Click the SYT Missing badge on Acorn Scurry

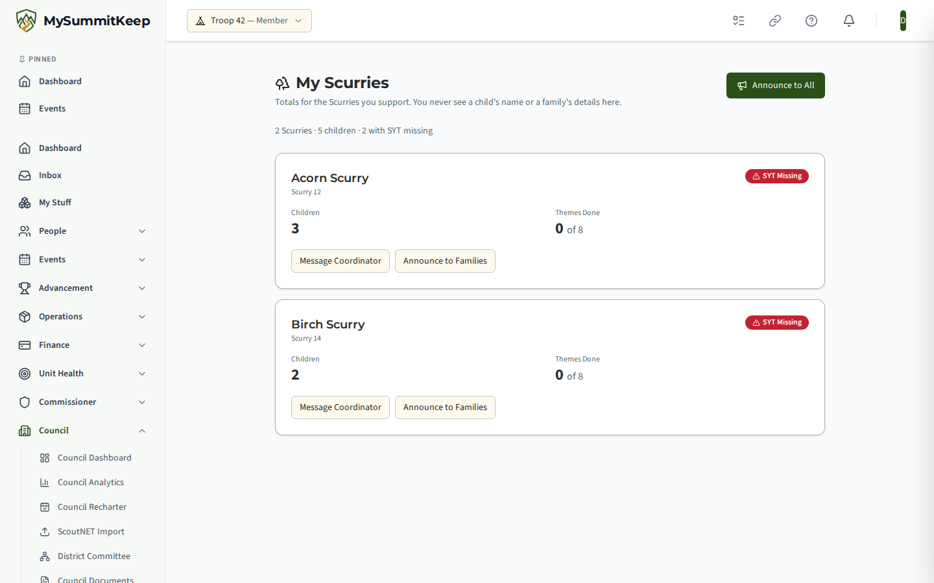777,176
